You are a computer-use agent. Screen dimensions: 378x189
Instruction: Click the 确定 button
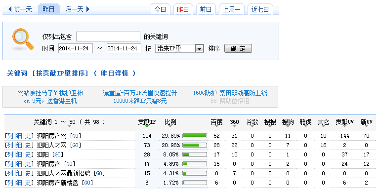[238, 48]
